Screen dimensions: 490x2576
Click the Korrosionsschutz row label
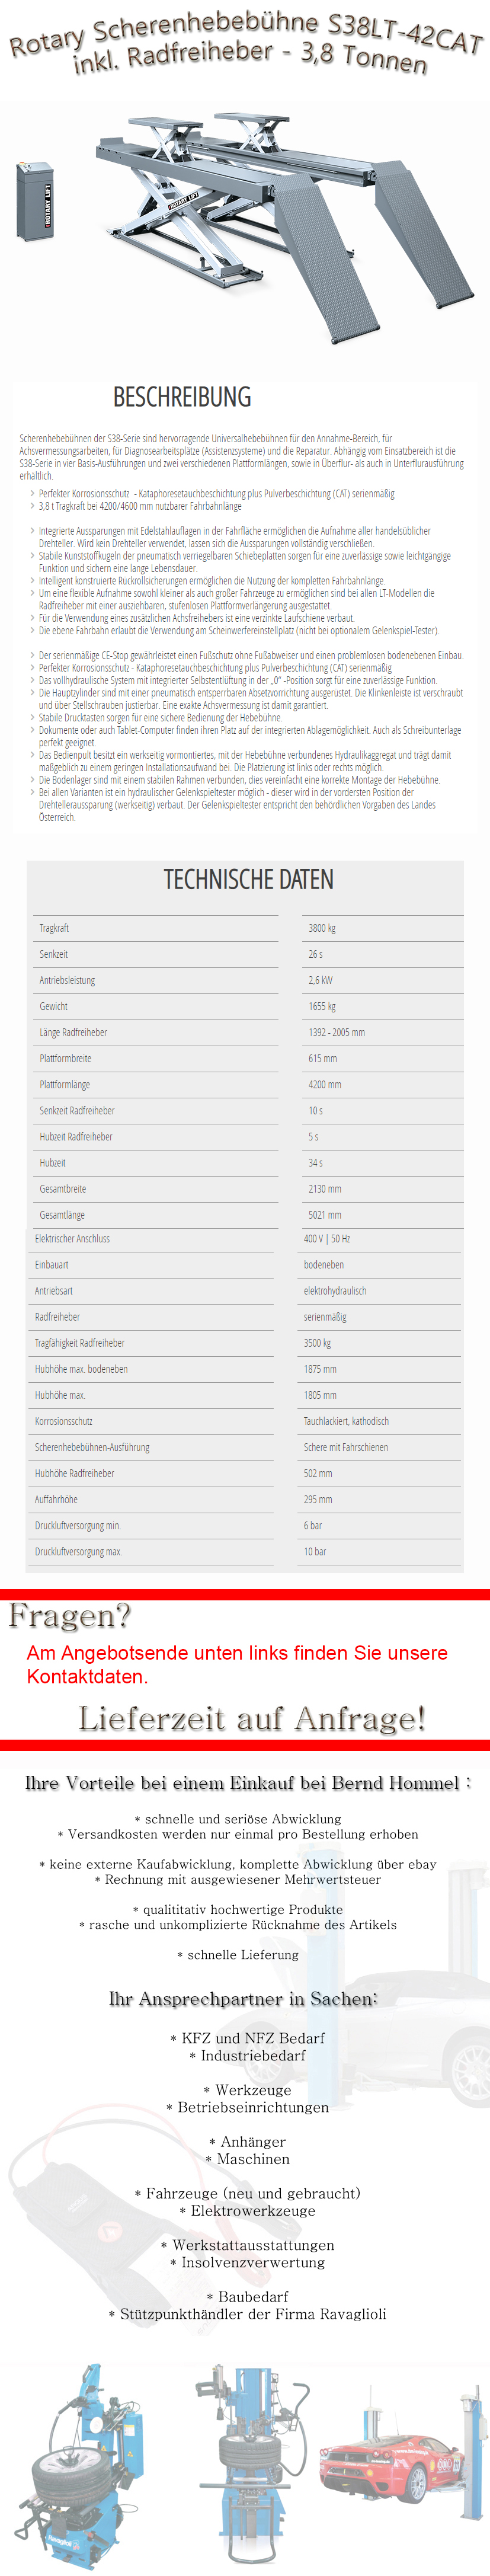point(64,1421)
